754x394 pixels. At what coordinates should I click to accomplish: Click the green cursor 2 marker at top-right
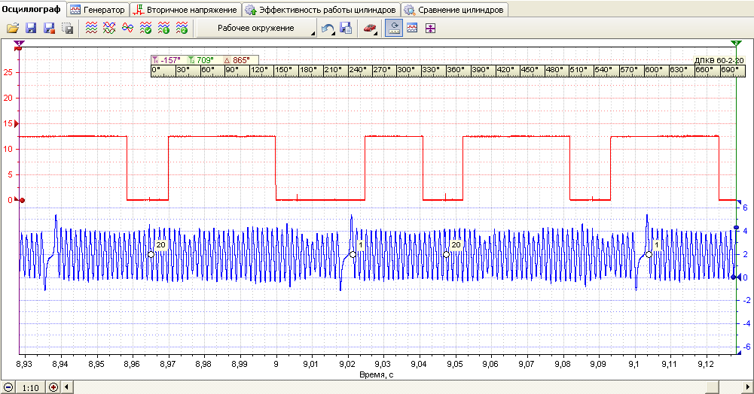[736, 44]
